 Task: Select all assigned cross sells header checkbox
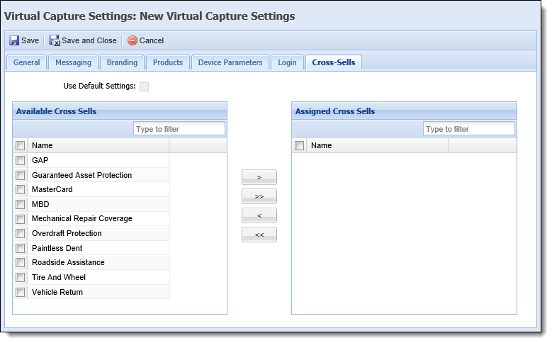(x=299, y=145)
